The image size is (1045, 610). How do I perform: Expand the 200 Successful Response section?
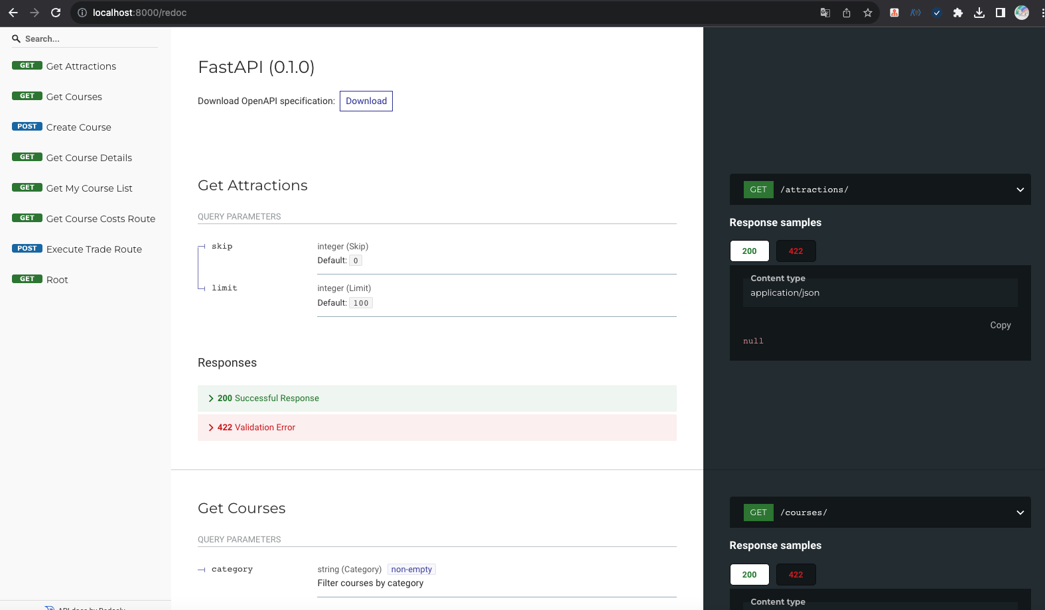[268, 398]
